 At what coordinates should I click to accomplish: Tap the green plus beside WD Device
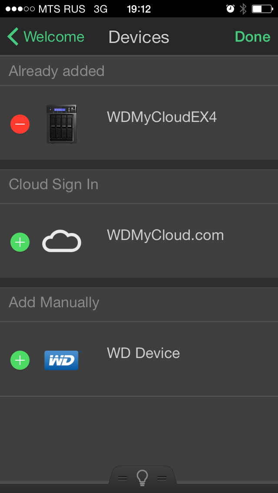[x=20, y=360]
